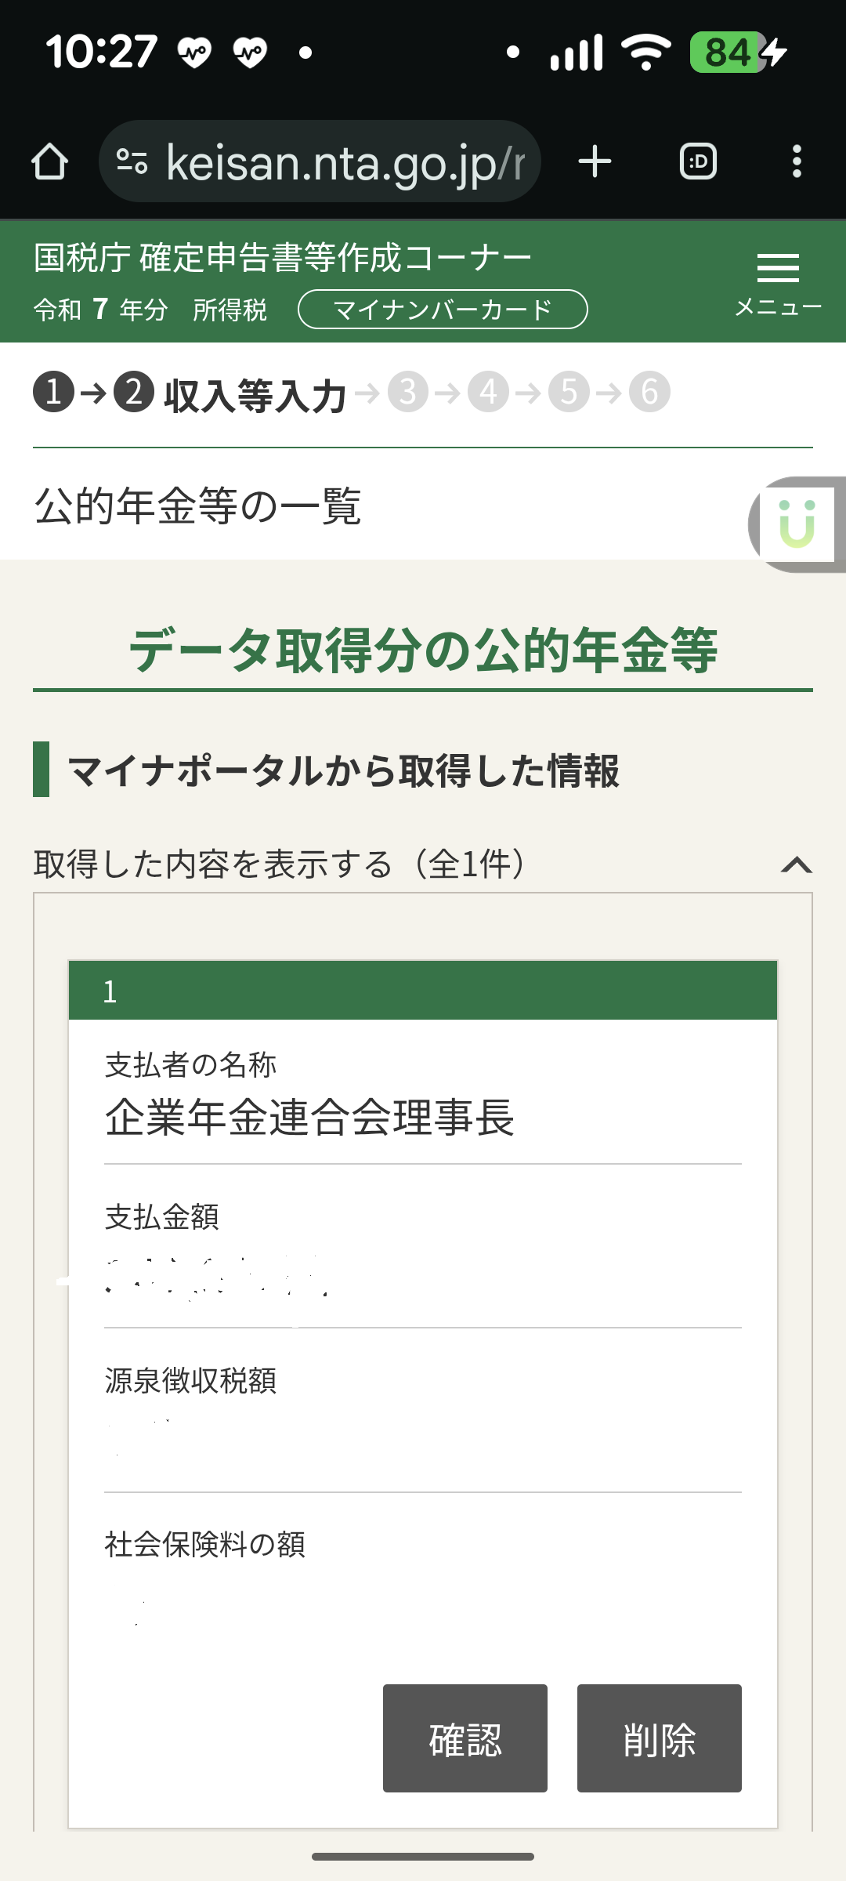Go to step 1 circle

[x=53, y=392]
